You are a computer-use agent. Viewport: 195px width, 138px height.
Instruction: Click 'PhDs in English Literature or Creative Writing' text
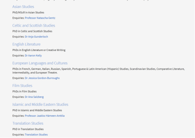coord(39,50)
